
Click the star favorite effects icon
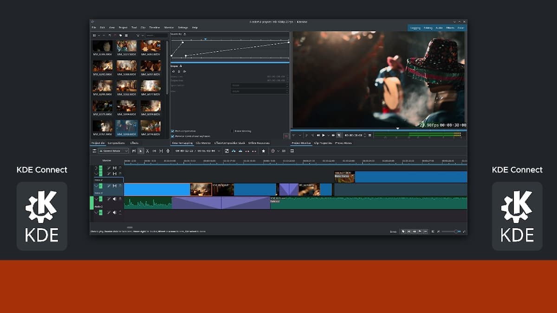pos(264,151)
